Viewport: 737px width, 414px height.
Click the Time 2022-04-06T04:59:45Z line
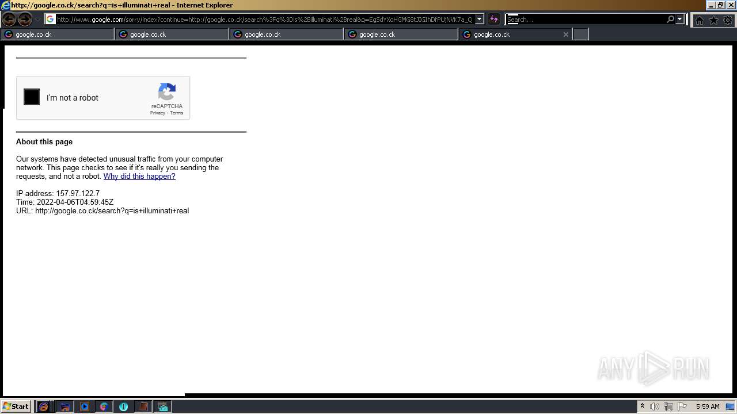64,202
